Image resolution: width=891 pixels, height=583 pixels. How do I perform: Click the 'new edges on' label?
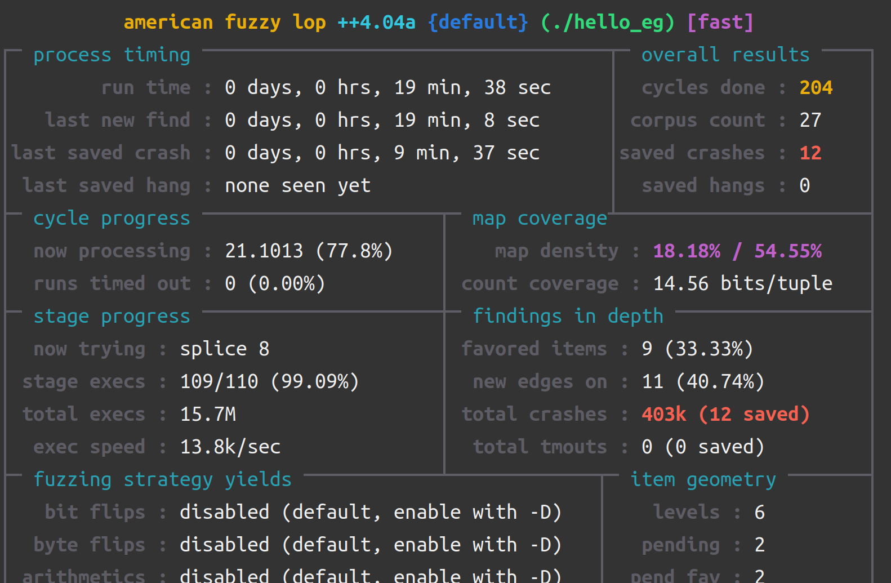pos(540,382)
